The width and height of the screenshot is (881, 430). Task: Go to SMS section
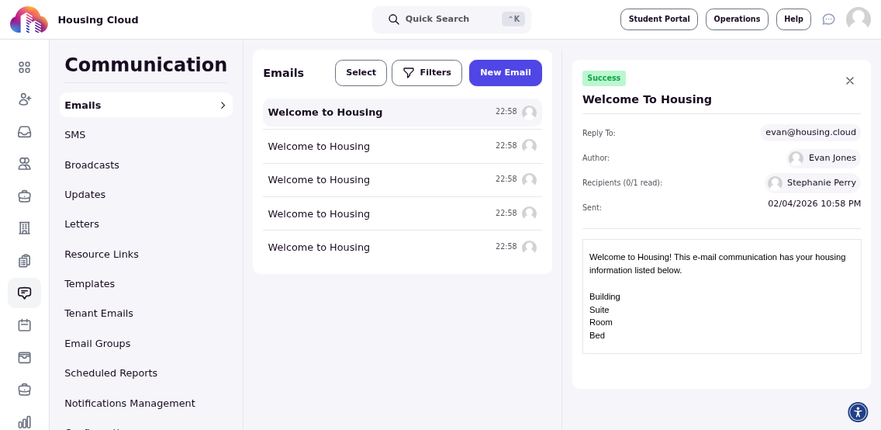[x=75, y=135]
